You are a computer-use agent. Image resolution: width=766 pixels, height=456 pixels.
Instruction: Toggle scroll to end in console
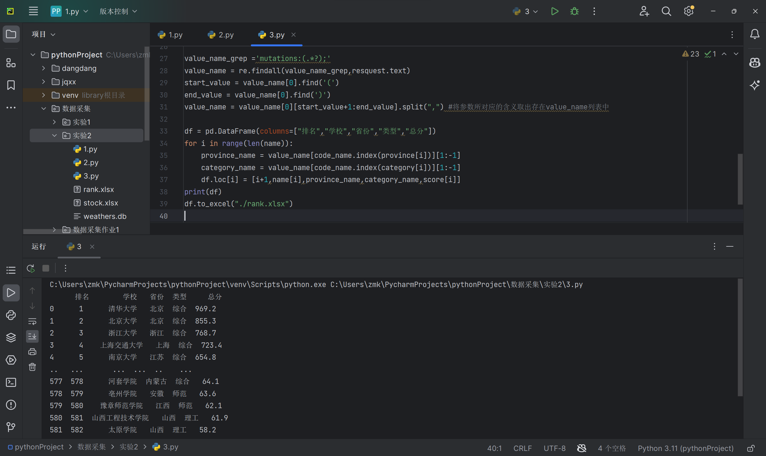tap(32, 336)
